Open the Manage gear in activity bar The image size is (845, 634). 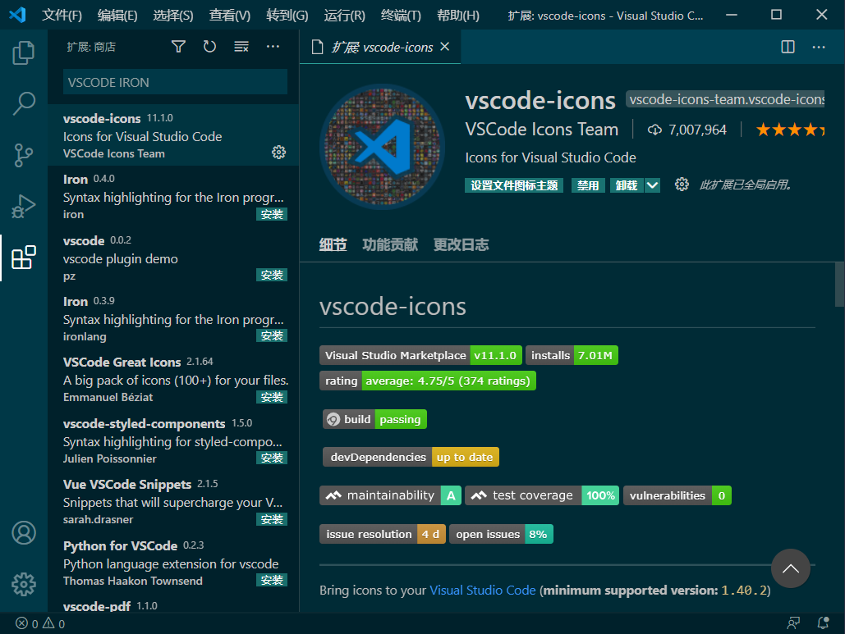pyautogui.click(x=24, y=584)
